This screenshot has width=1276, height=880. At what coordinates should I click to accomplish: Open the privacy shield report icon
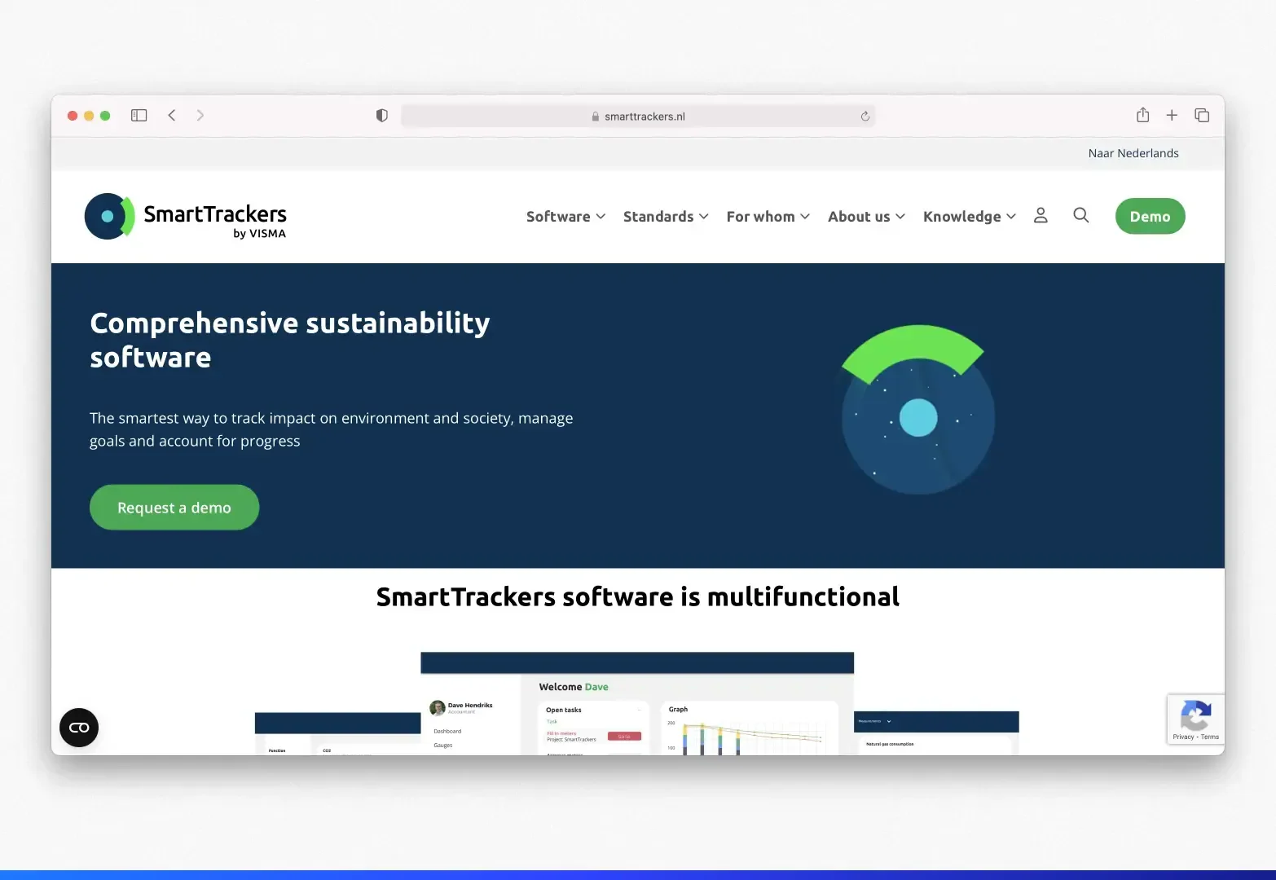coord(381,116)
